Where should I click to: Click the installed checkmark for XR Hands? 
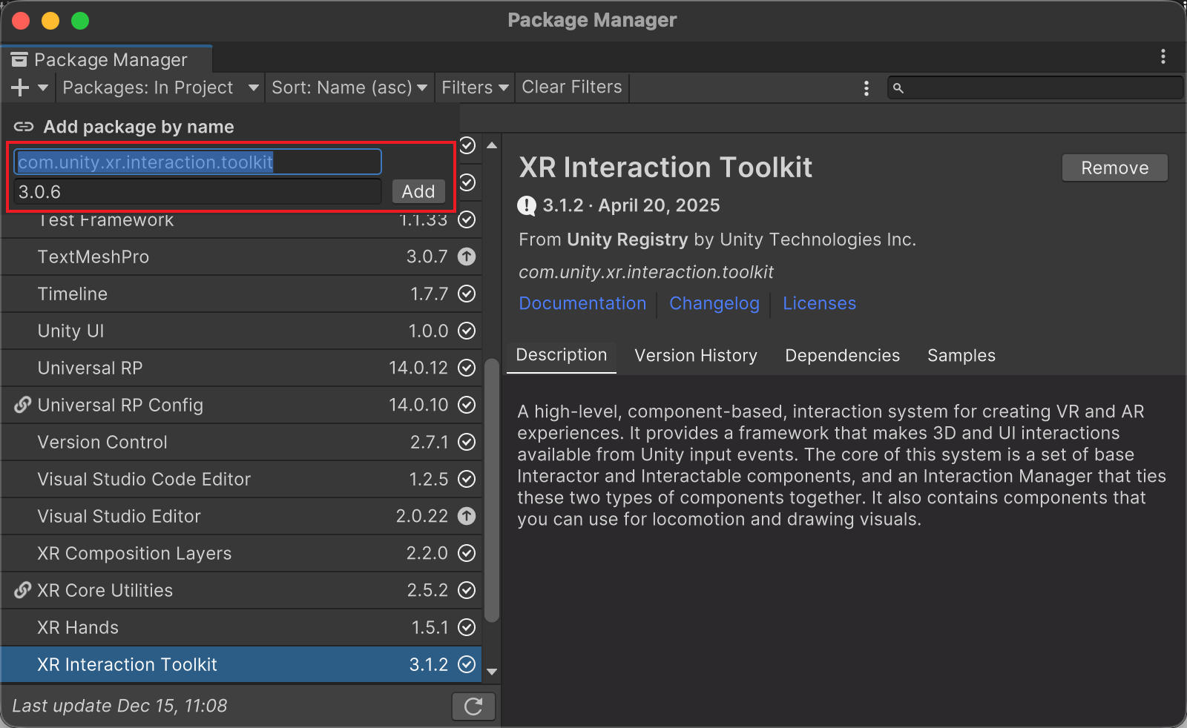(x=467, y=627)
